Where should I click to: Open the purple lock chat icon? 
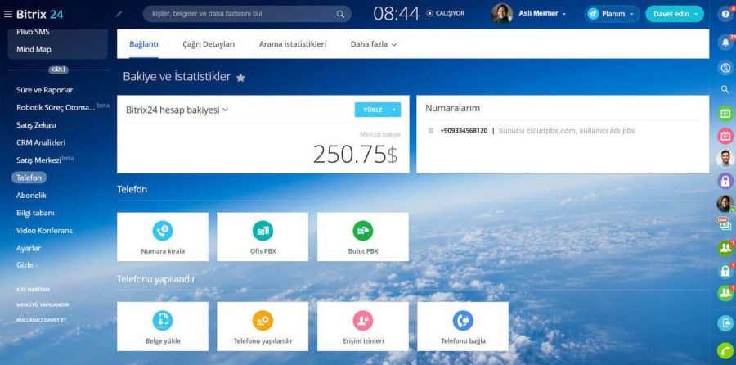[725, 181]
